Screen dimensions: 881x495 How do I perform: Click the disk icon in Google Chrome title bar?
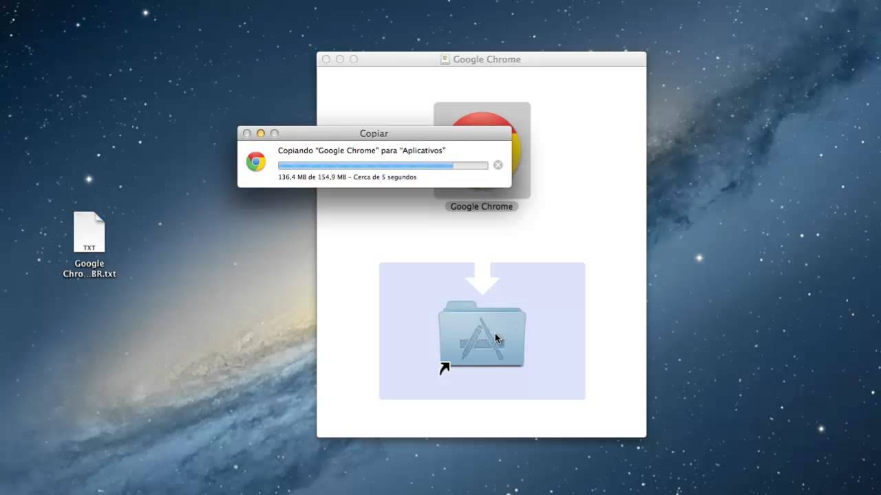tap(445, 59)
